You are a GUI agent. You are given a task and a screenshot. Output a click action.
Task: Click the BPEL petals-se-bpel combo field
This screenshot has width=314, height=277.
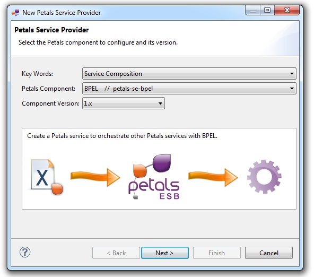point(189,89)
